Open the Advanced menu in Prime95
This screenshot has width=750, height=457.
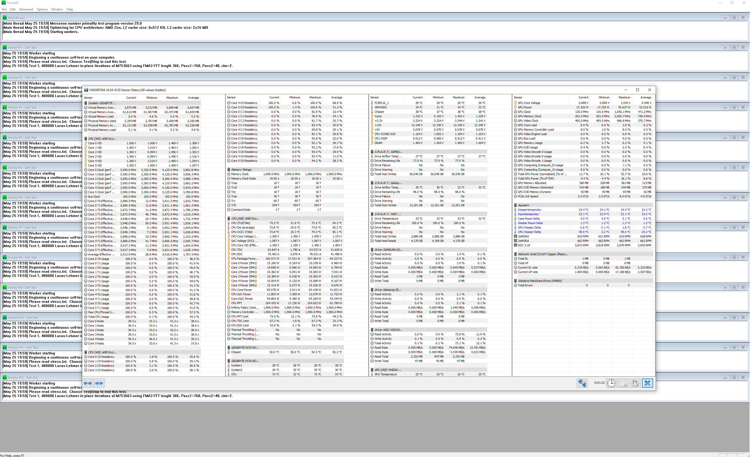(26, 9)
